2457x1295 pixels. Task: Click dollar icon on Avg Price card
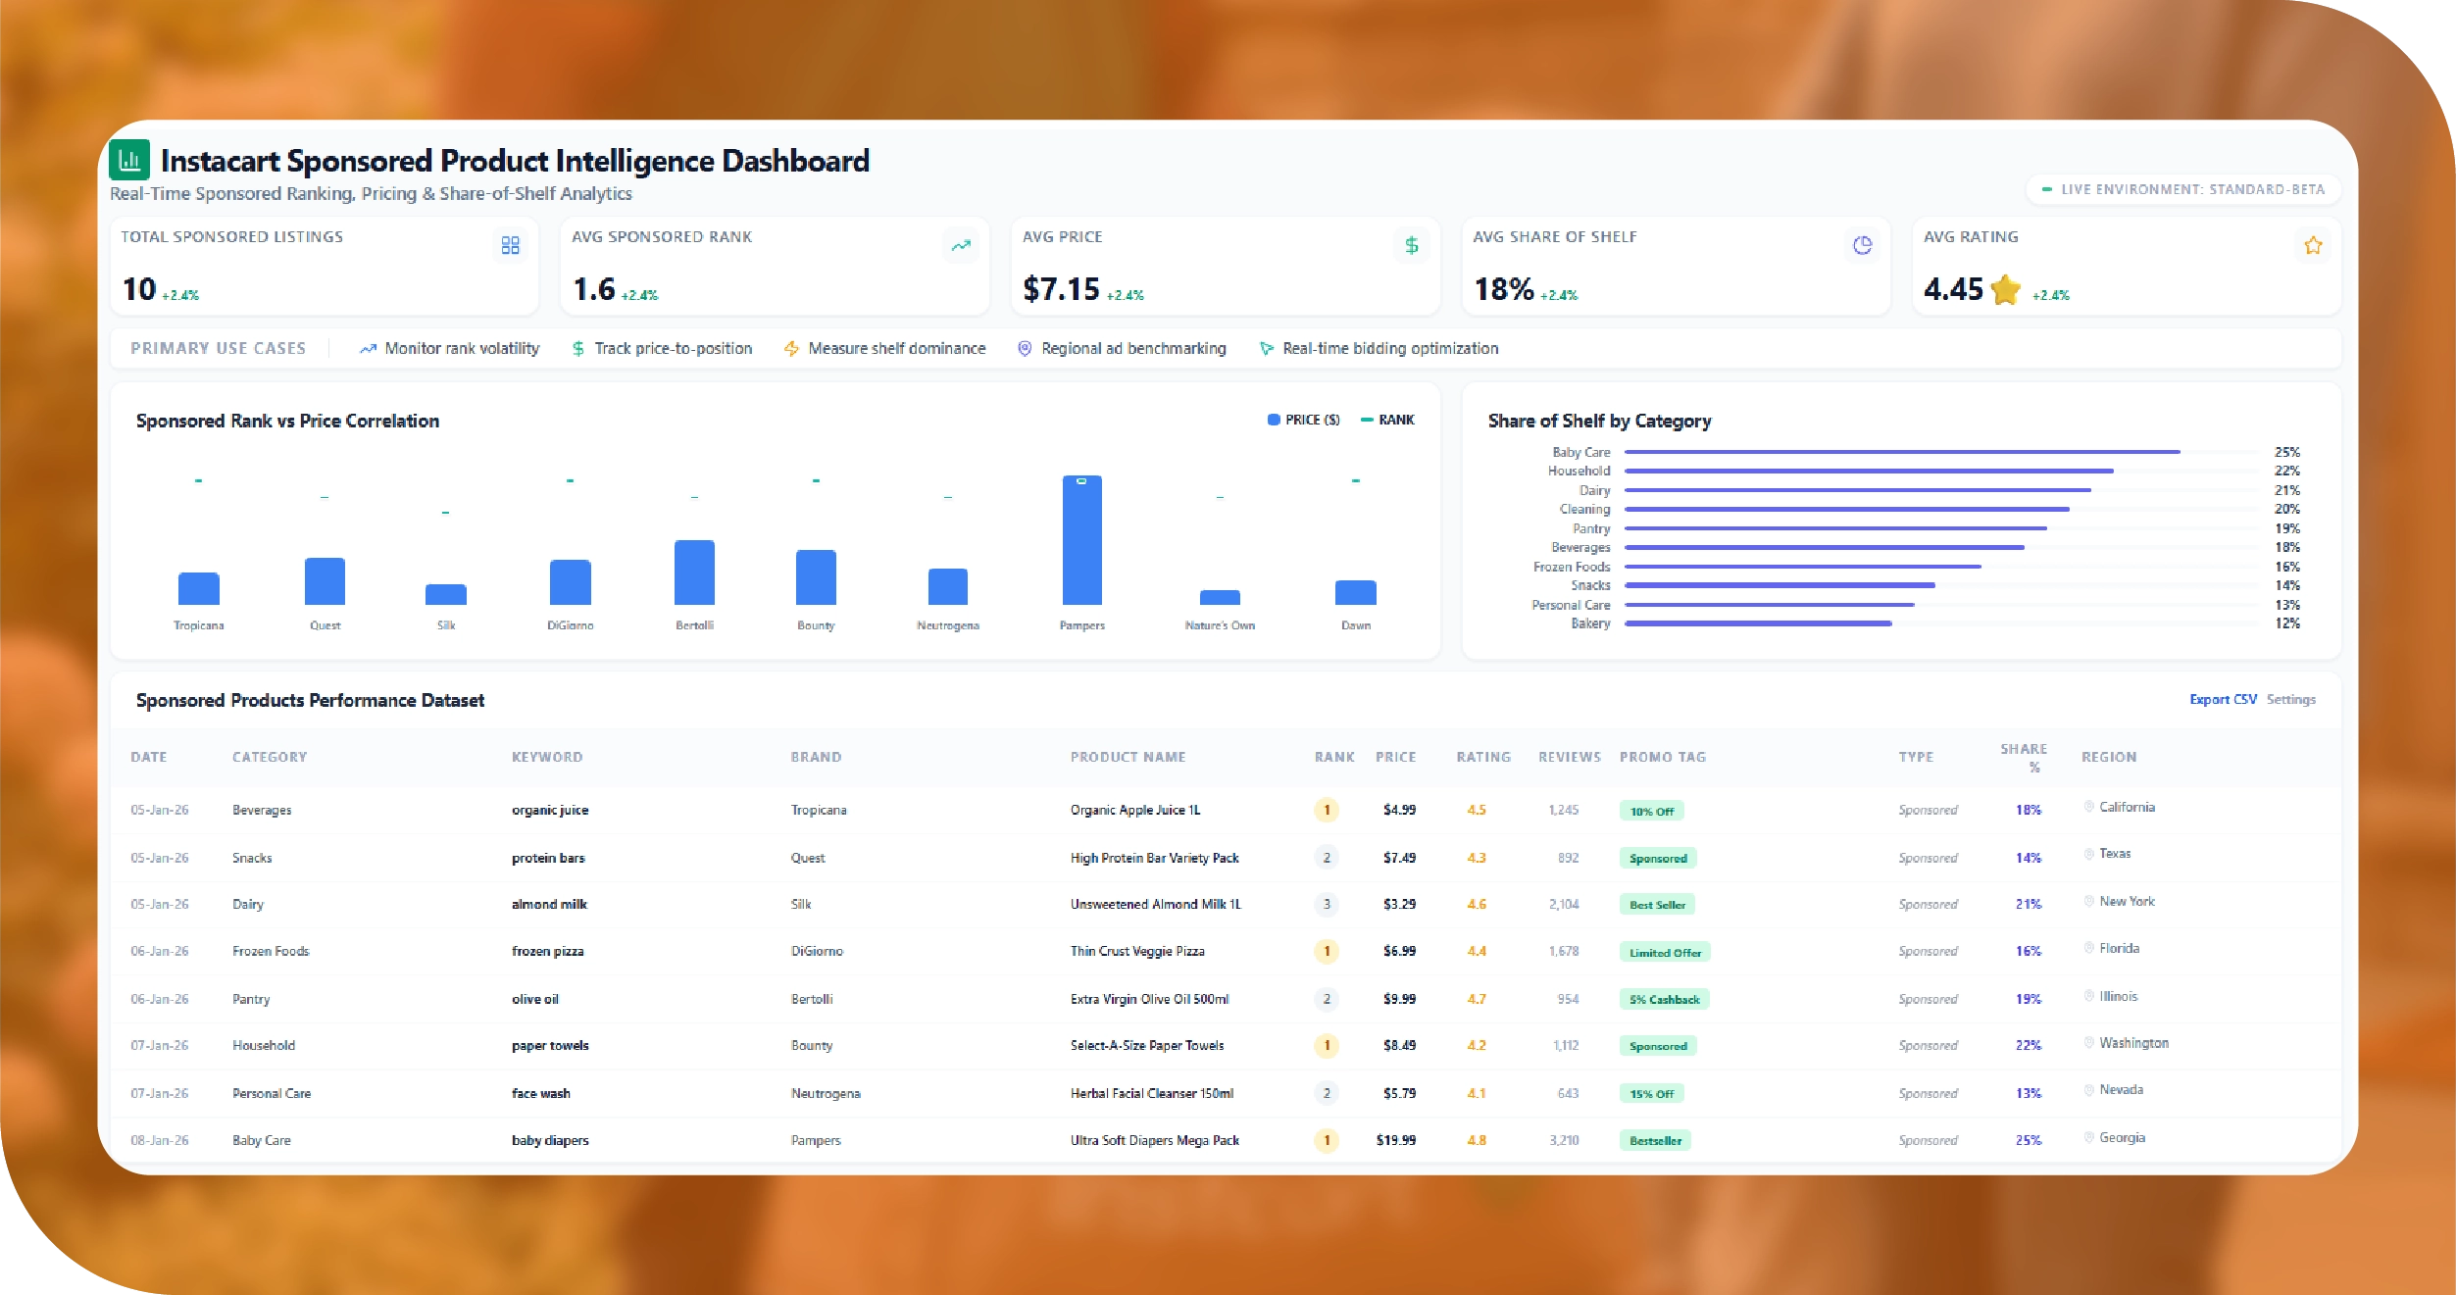point(1411,245)
